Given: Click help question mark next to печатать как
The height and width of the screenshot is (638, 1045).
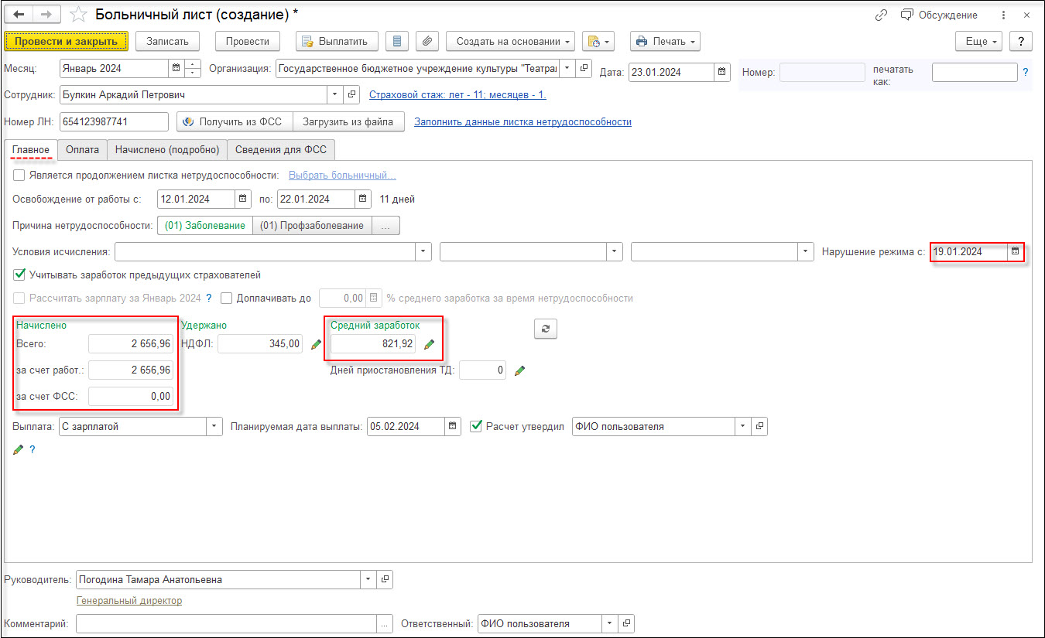Looking at the screenshot, I should pyautogui.click(x=1026, y=72).
